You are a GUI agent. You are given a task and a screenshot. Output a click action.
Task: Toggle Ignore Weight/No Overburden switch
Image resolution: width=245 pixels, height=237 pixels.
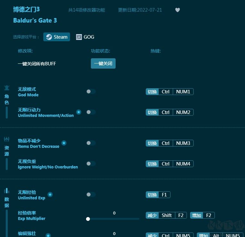click(x=91, y=164)
